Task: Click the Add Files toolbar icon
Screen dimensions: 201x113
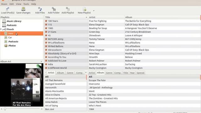Action: 40,9
